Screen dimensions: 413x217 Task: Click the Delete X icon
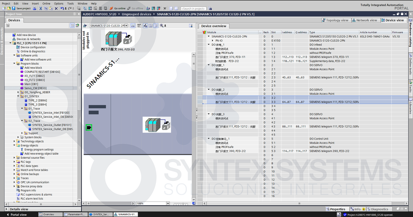(x=56, y=8)
